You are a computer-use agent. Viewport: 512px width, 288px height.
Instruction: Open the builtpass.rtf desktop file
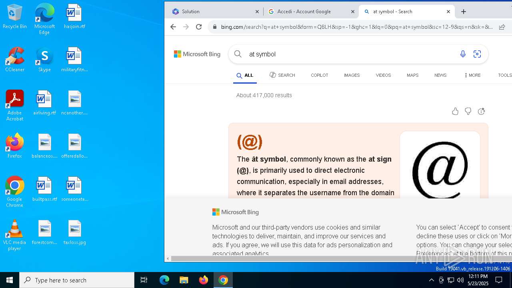click(x=44, y=190)
